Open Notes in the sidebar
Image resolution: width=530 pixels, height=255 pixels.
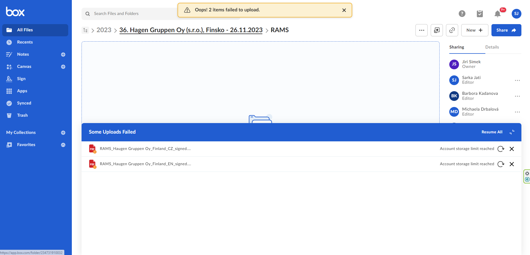(x=23, y=54)
